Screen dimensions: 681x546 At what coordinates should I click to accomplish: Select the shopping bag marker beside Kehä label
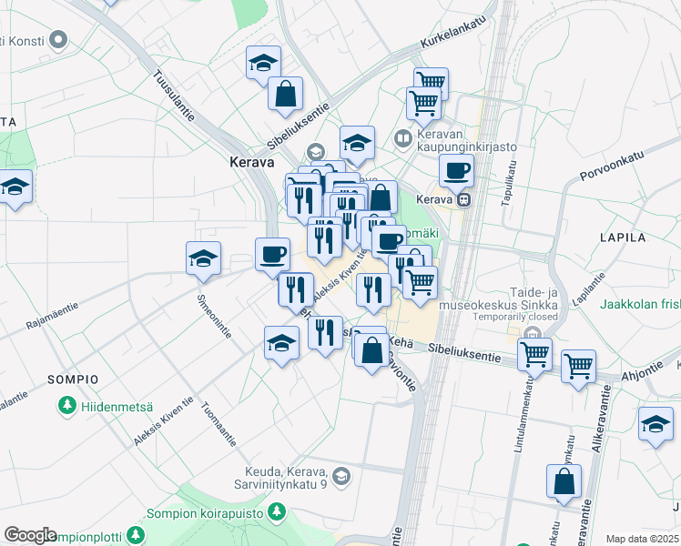(371, 351)
